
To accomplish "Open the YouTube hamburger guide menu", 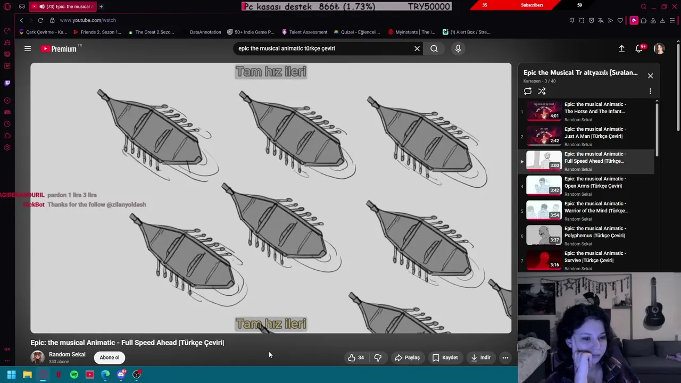I will (28, 48).
